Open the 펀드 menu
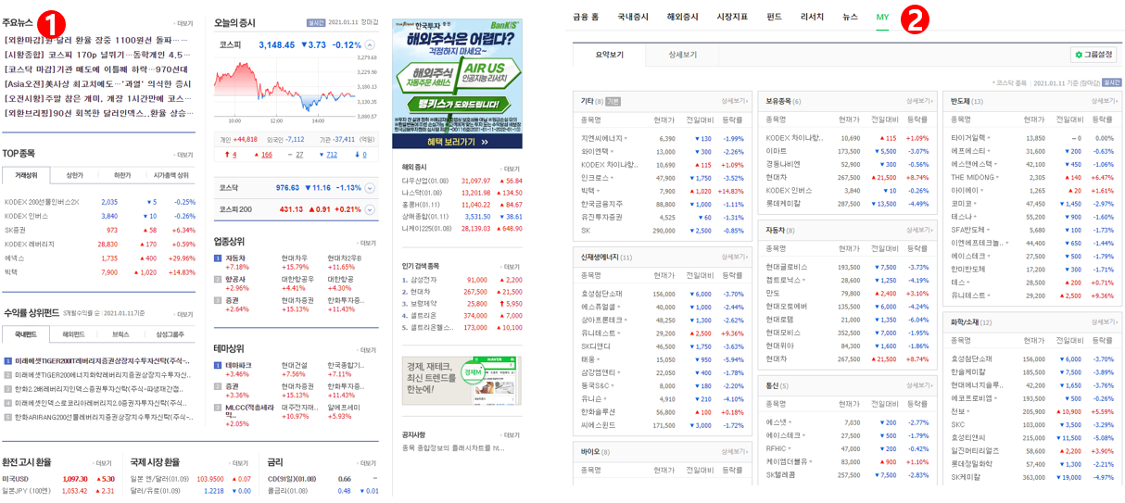The image size is (1125, 503). pos(774,17)
